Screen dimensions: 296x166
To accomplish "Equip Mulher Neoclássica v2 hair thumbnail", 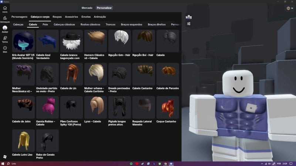I will pyautogui.click(x=23, y=74).
